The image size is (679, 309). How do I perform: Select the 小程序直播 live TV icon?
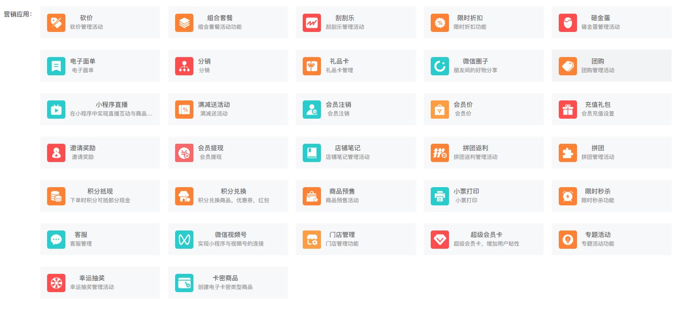click(56, 110)
